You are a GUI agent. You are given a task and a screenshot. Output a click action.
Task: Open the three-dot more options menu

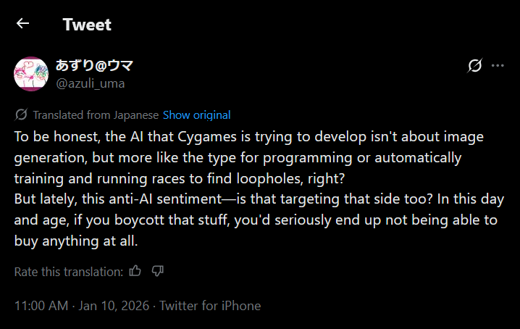498,66
